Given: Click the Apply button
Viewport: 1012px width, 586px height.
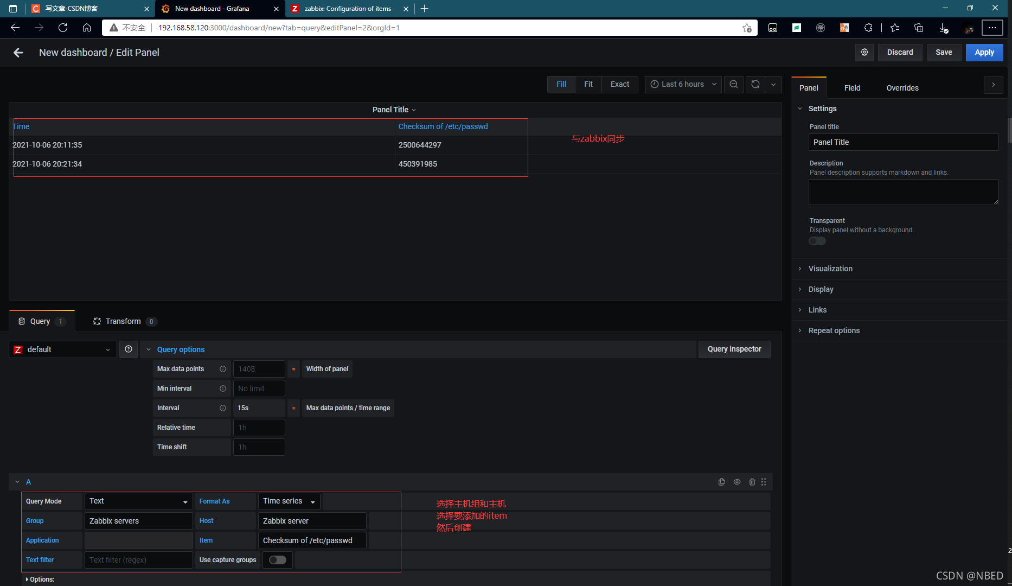Looking at the screenshot, I should tap(984, 53).
